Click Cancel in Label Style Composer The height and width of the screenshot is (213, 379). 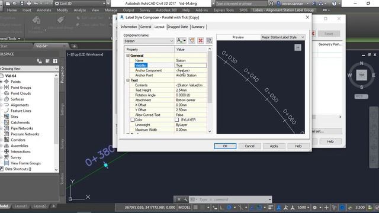pos(249,146)
